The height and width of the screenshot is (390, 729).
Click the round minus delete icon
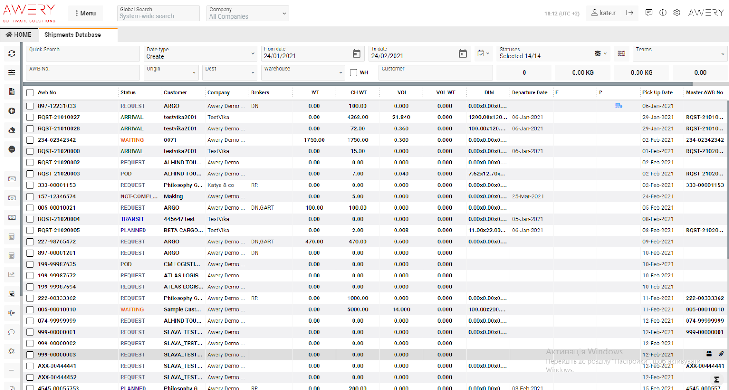coord(12,149)
